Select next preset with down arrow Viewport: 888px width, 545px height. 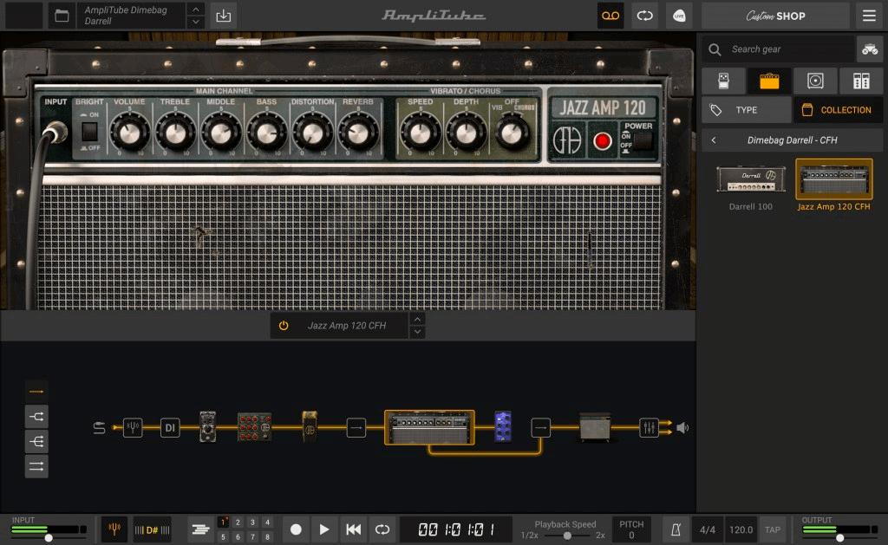point(195,22)
